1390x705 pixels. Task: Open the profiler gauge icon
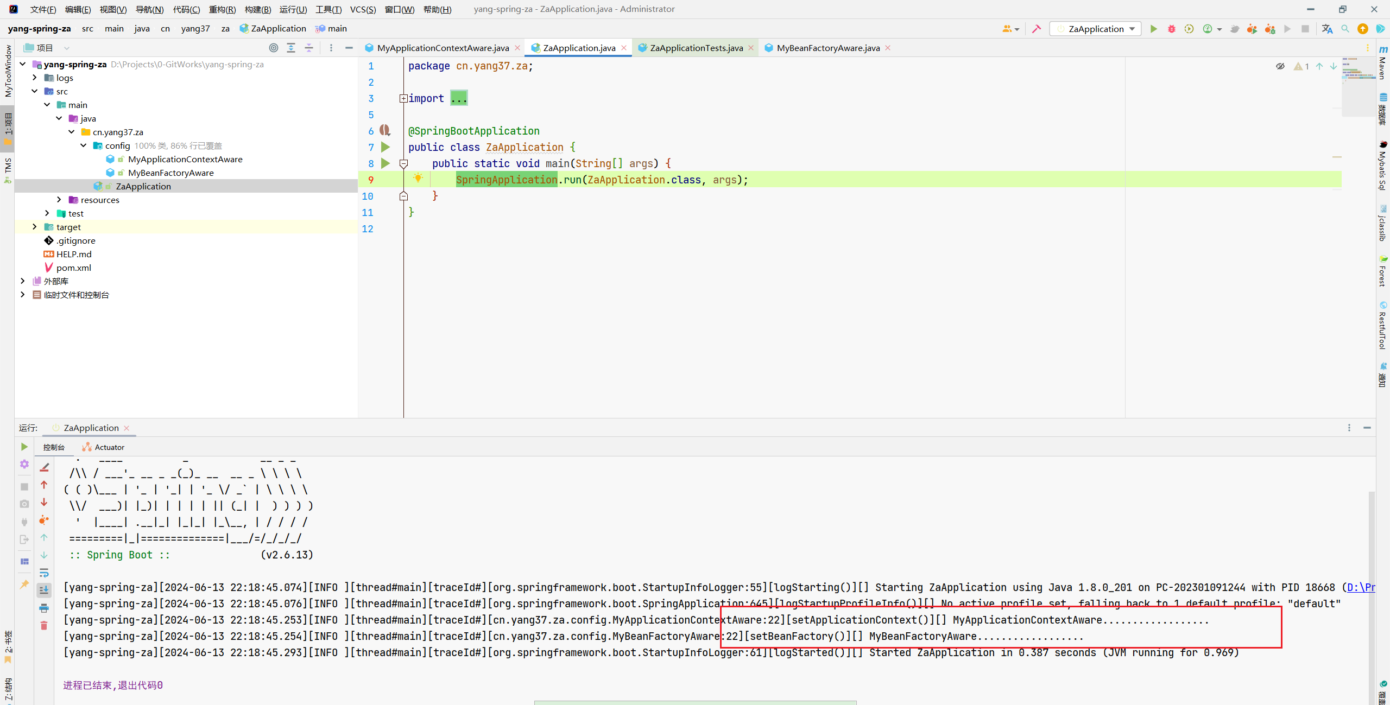click(x=1208, y=29)
